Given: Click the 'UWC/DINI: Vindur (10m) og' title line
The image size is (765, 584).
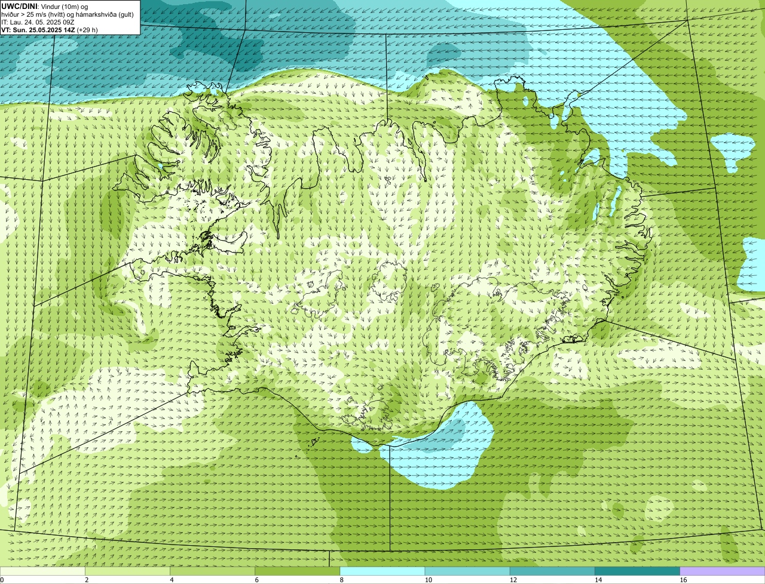Looking at the screenshot, I should point(45,6).
